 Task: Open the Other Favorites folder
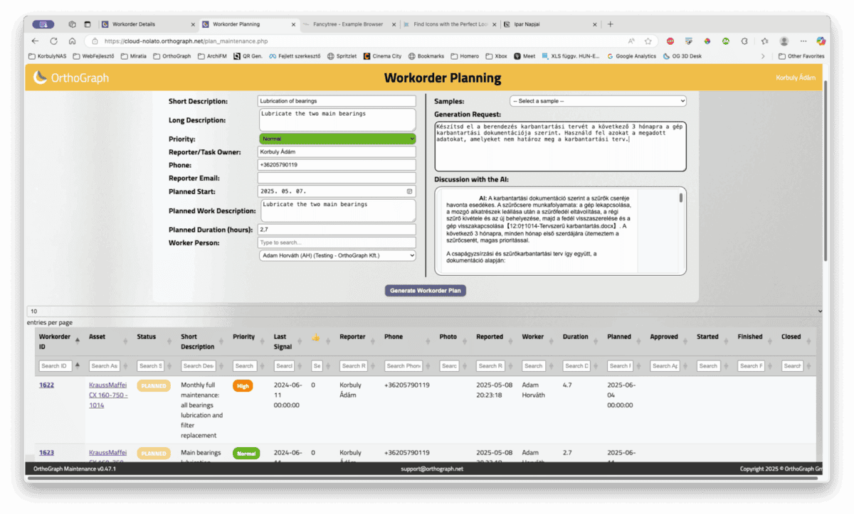click(801, 56)
